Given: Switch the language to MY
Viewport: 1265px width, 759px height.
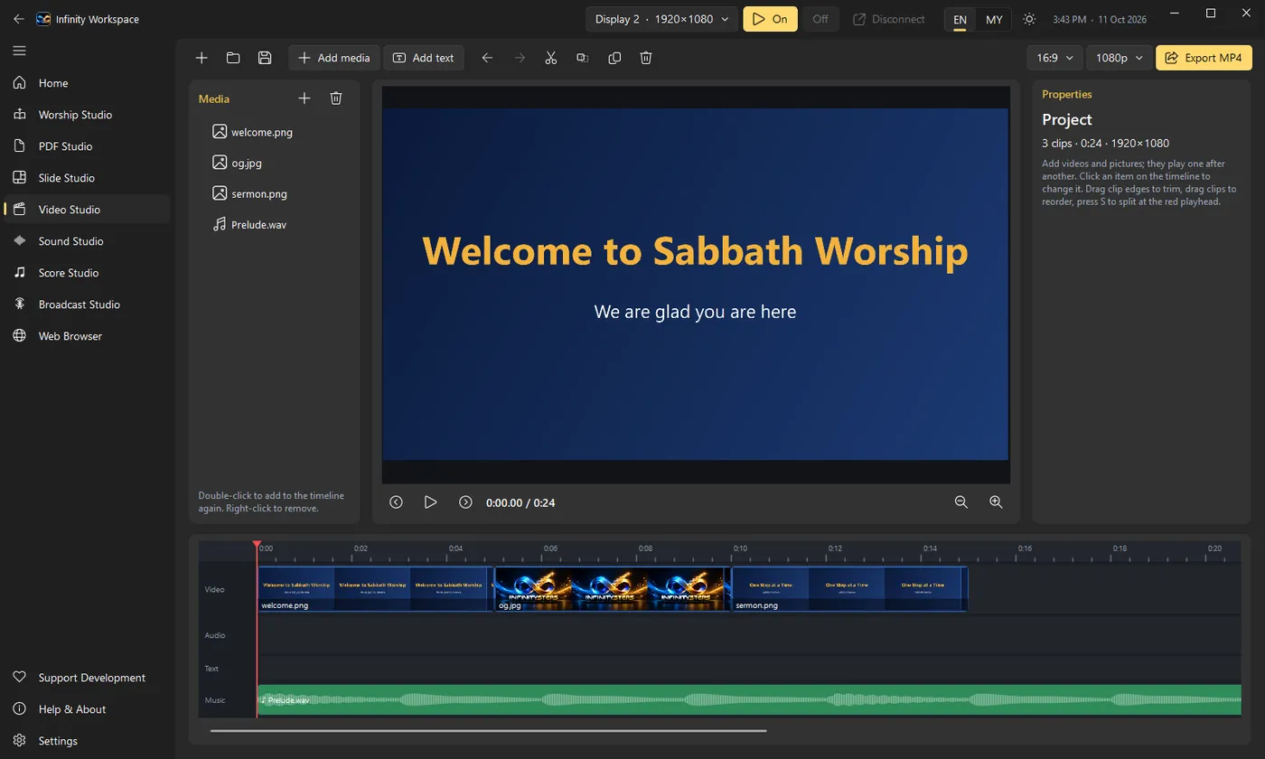Looking at the screenshot, I should click(x=994, y=19).
